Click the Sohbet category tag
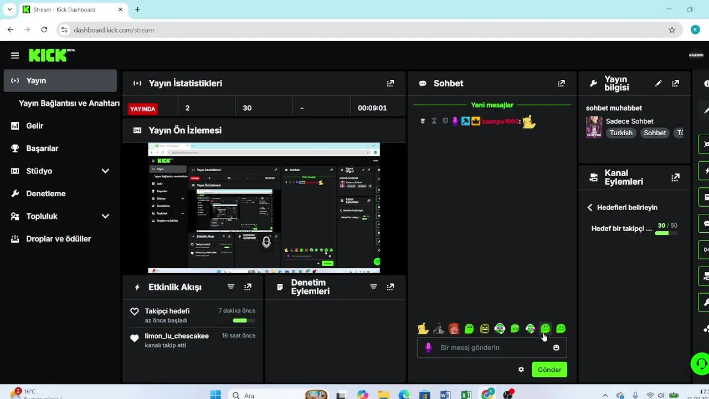The width and height of the screenshot is (709, 399). click(x=655, y=133)
